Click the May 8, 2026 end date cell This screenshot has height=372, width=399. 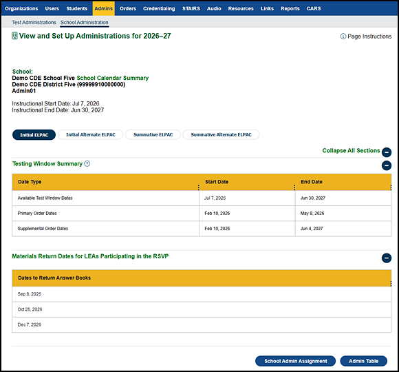[x=343, y=214]
